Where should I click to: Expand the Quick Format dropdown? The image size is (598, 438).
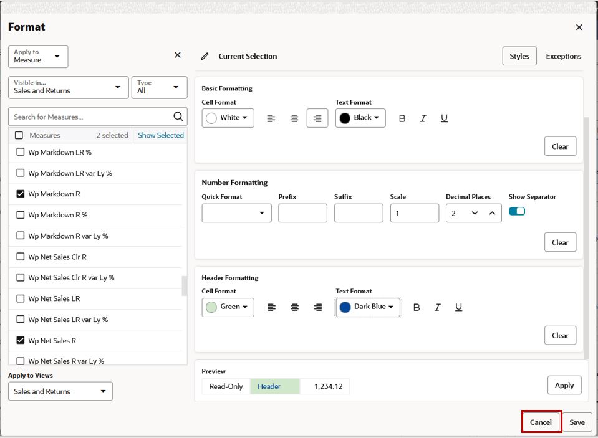pos(236,213)
